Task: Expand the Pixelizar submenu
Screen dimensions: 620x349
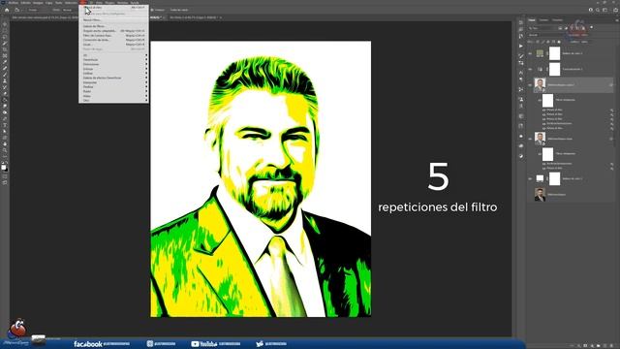Action: tap(114, 86)
